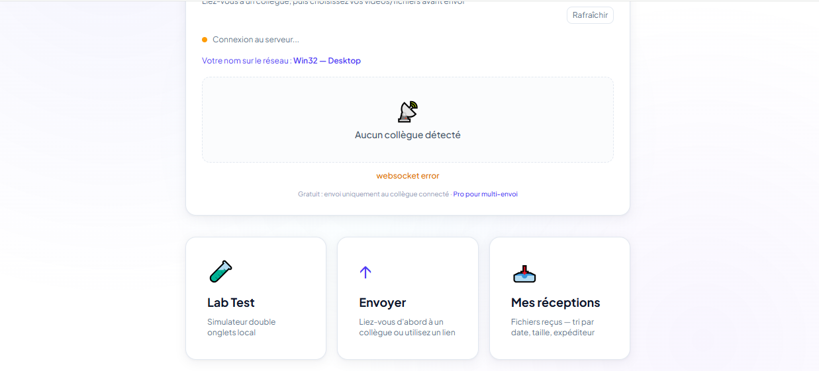819x371 pixels.
Task: Click the Simulateur double onglets local description
Action: pos(242,327)
